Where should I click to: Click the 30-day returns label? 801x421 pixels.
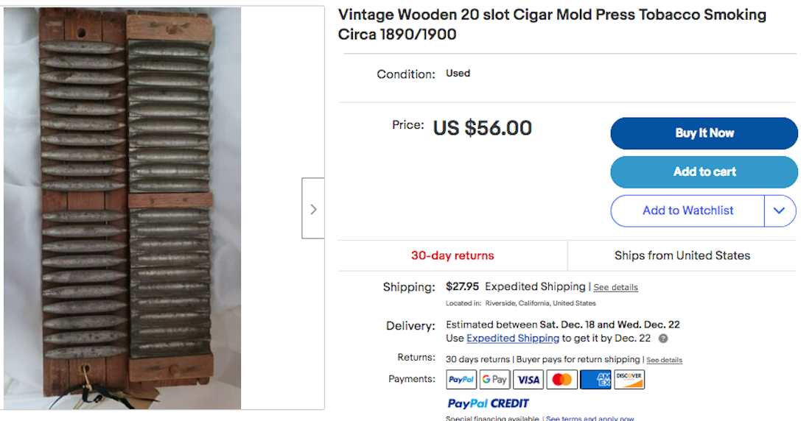click(452, 255)
